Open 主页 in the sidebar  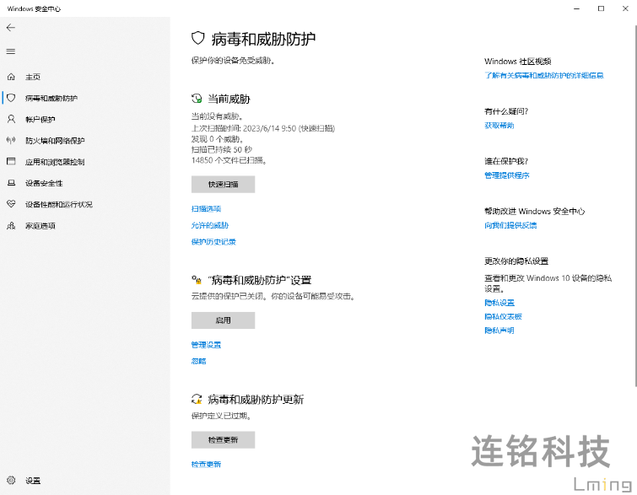[x=33, y=77]
